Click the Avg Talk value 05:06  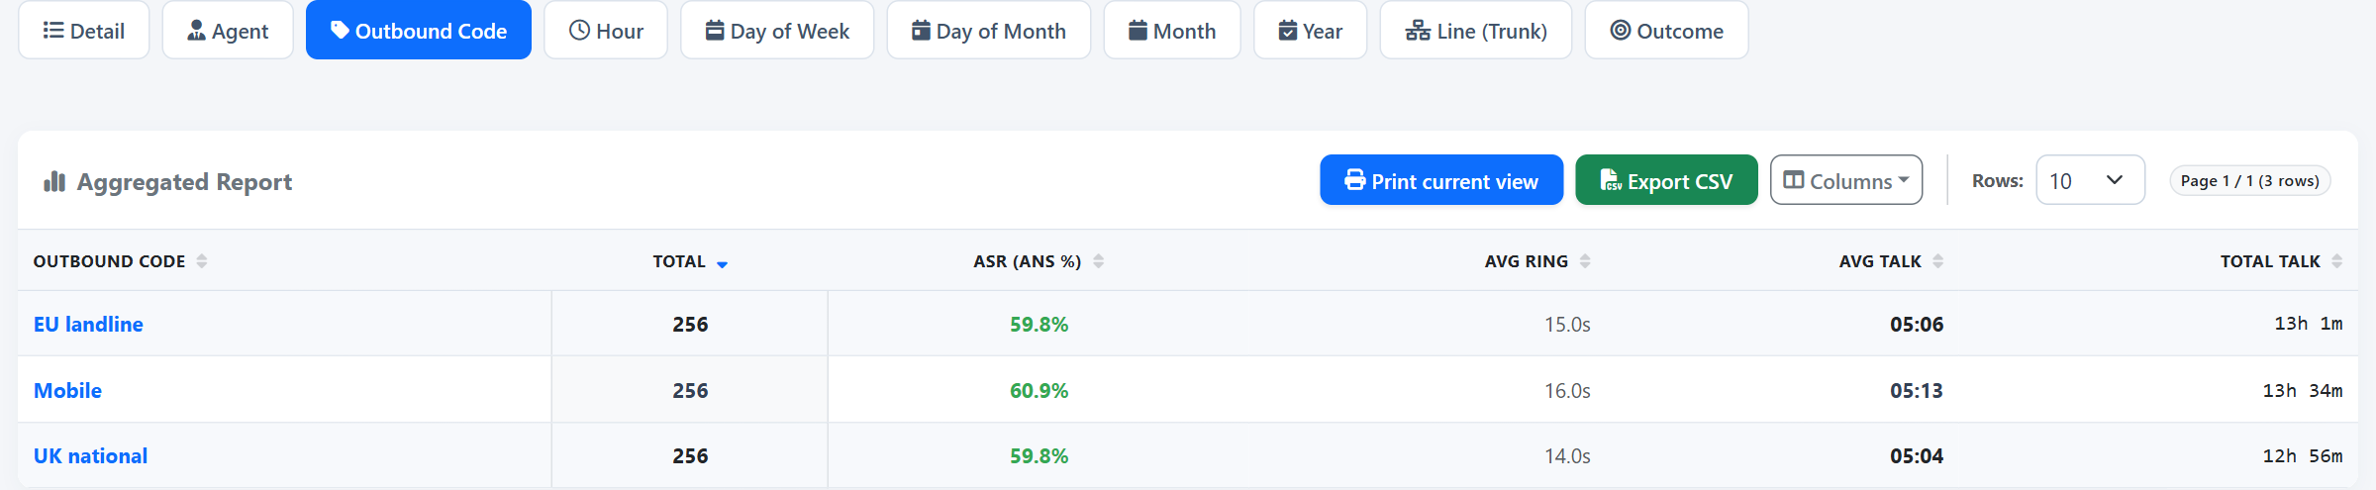1917,325
